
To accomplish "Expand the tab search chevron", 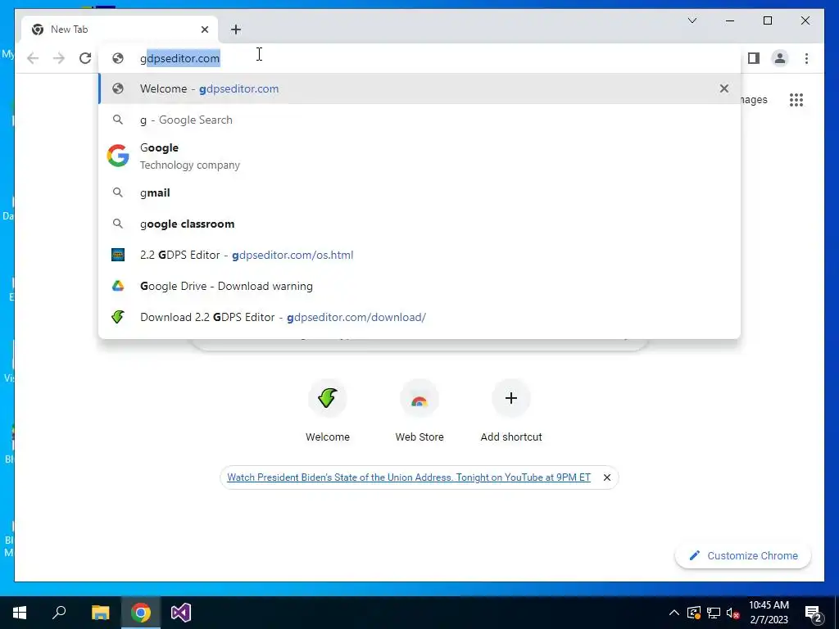I will (x=692, y=20).
